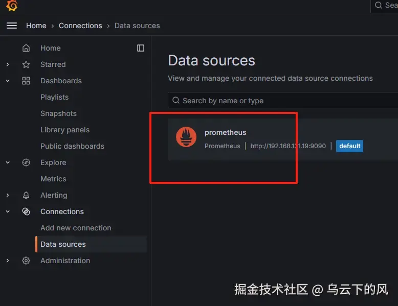Open the prometheus data source name
Viewport: 398px width, 306px height.
(226, 132)
